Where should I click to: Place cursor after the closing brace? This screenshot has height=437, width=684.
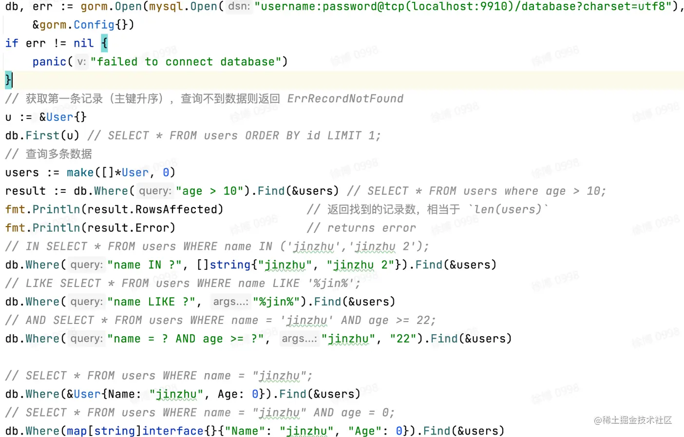[12, 80]
